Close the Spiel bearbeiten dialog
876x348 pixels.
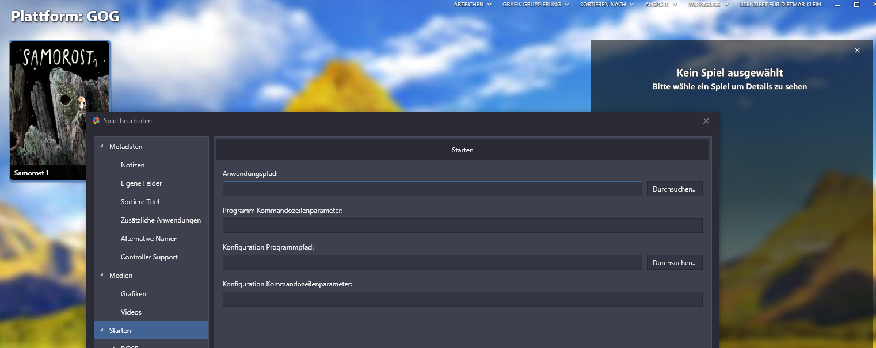coord(706,121)
